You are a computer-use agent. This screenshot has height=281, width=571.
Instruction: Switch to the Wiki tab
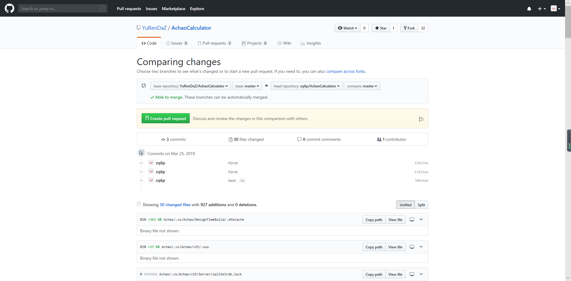(284, 43)
